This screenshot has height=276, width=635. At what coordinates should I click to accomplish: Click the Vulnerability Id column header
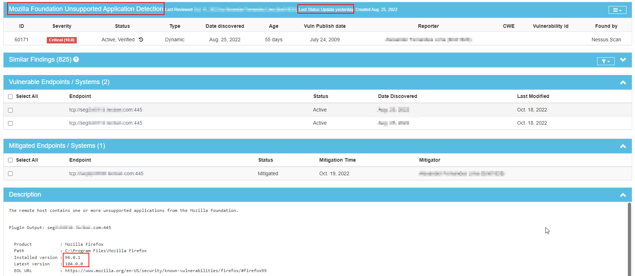[x=550, y=26]
